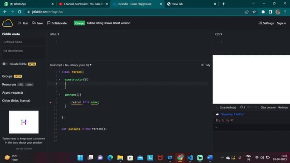
Task: Click the Carbon ad thumbnail image
Action: [24, 122]
